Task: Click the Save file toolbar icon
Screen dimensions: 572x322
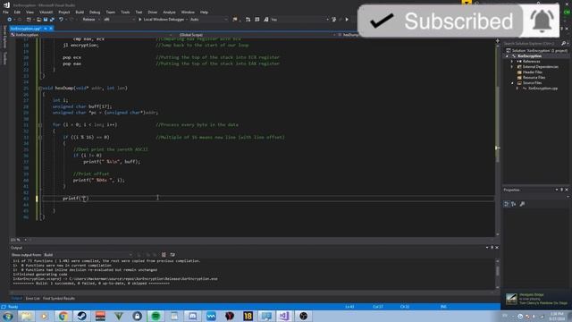Action: coord(46,20)
